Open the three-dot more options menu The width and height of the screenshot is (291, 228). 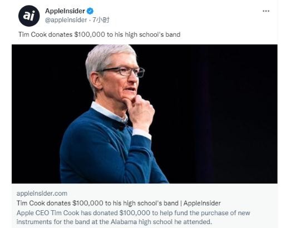click(x=266, y=11)
